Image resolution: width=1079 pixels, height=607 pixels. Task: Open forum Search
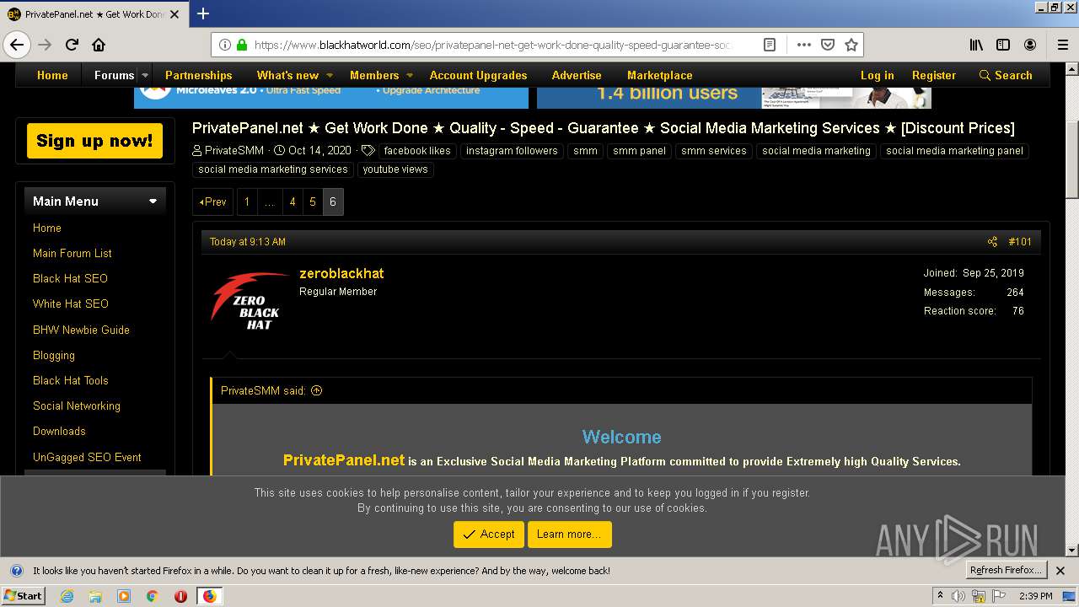1006,75
